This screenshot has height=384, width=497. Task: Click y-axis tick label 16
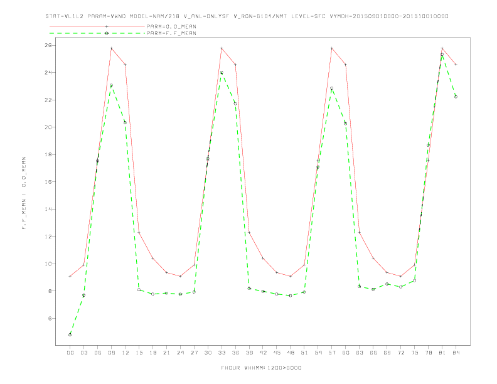[x=50, y=182]
